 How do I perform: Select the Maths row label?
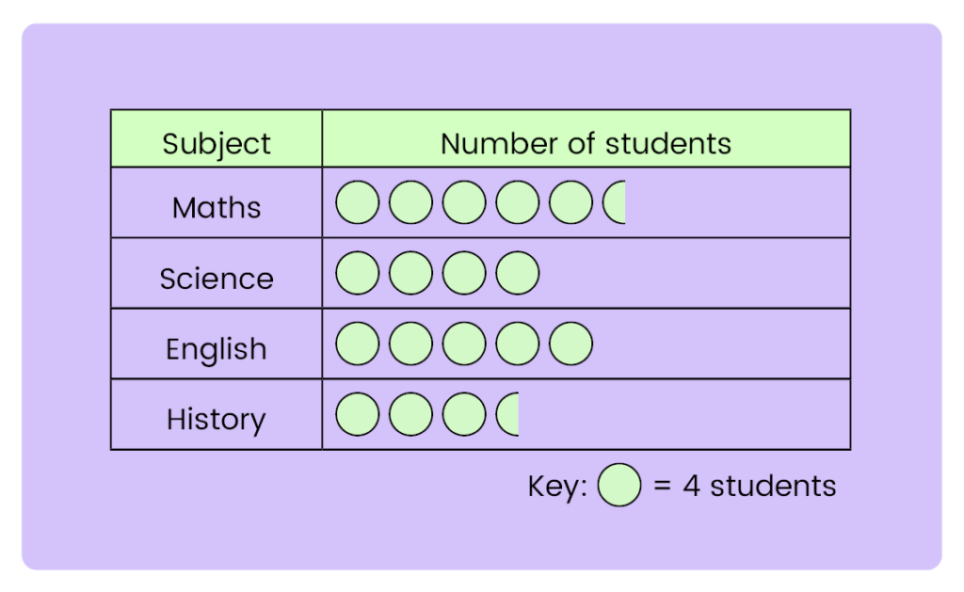tap(217, 207)
